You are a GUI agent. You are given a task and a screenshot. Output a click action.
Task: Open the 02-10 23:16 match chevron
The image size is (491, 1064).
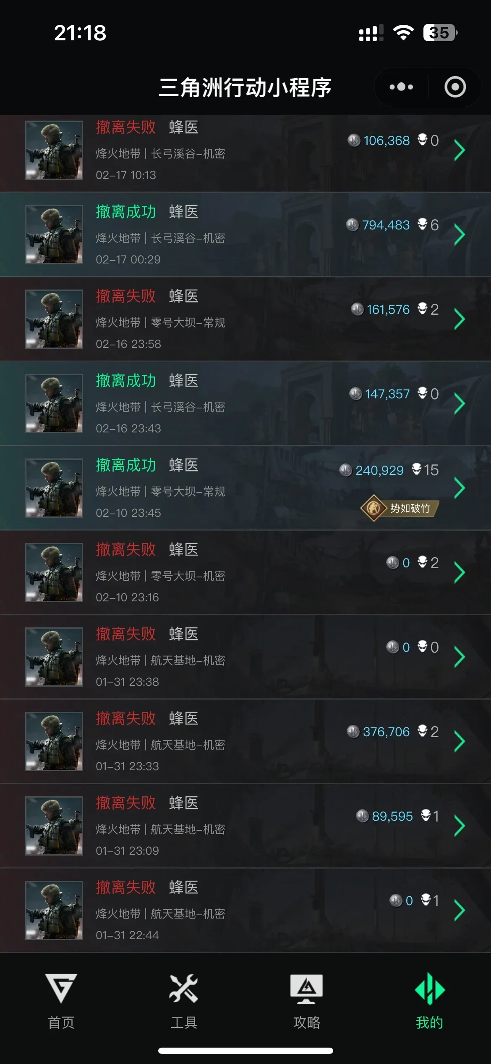[x=460, y=573]
